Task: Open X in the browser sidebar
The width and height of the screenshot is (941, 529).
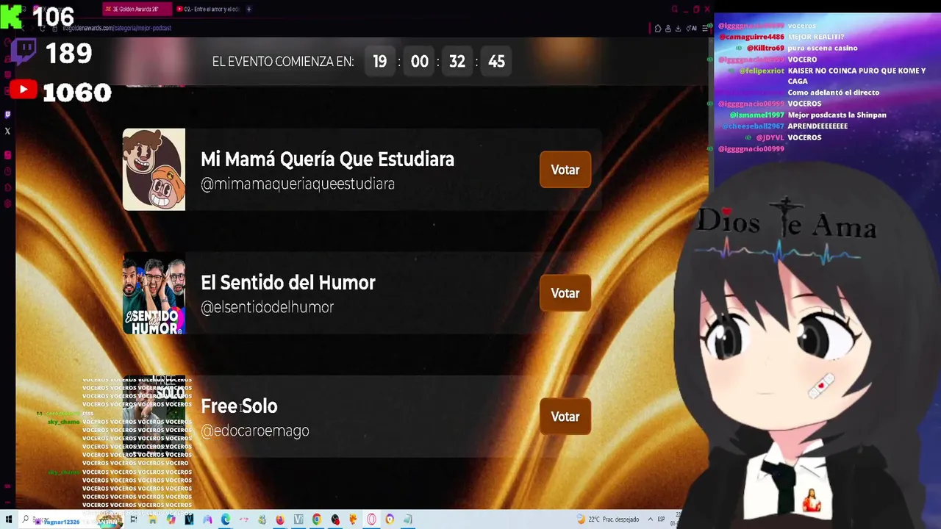Action: coord(7,132)
